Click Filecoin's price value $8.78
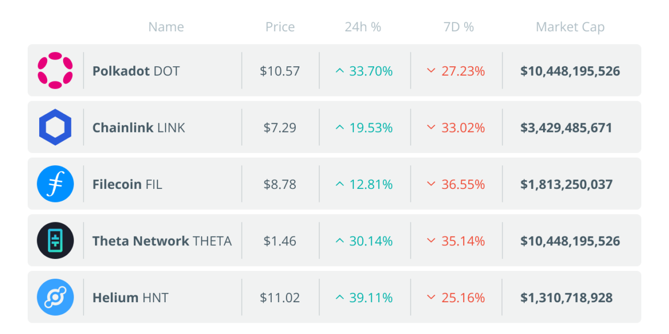 pyautogui.click(x=280, y=184)
